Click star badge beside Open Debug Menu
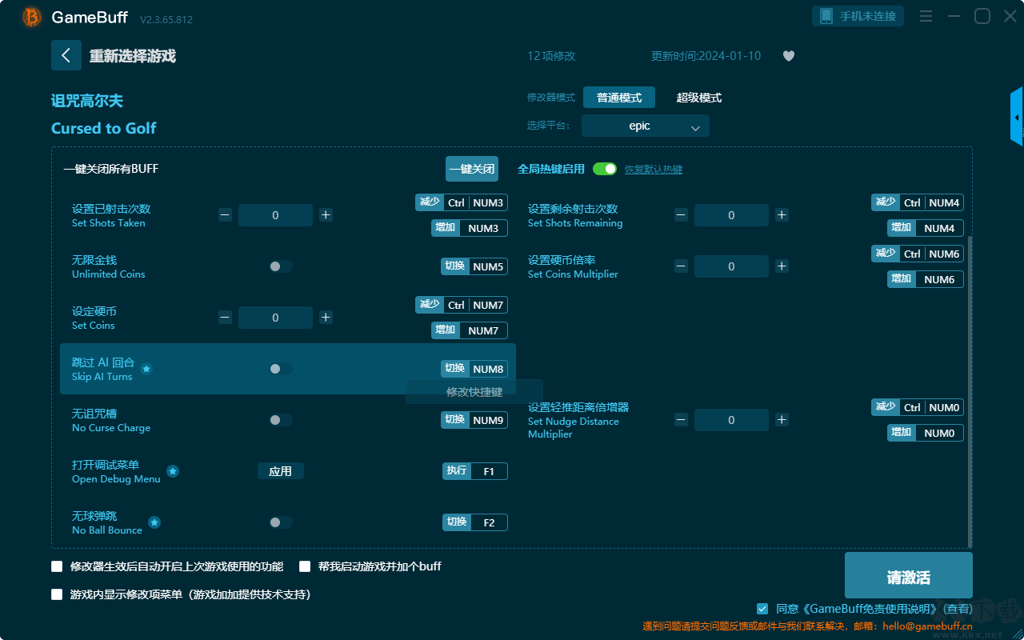Image resolution: width=1024 pixels, height=640 pixels. coord(173,471)
